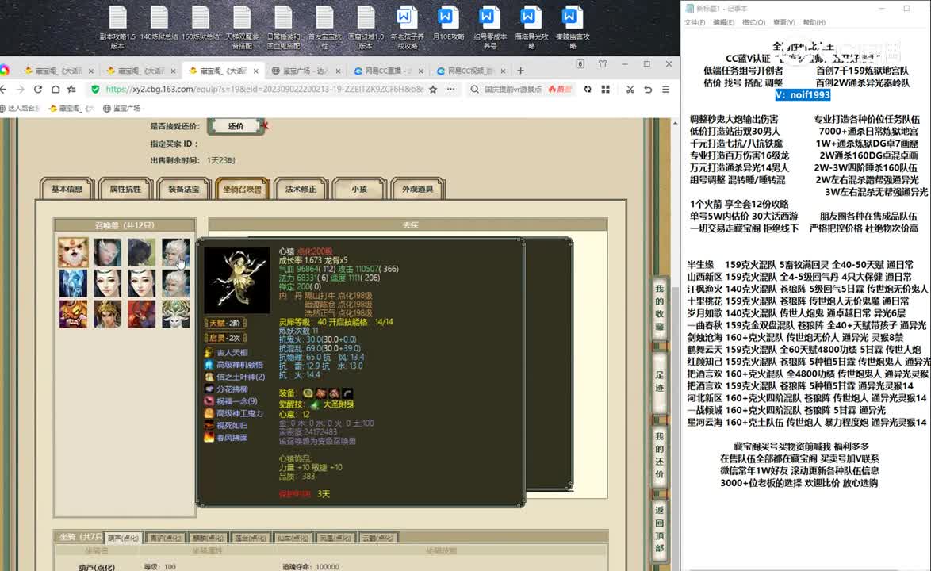Open the 外观道具 tab
The width and height of the screenshot is (931, 571).
pyautogui.click(x=417, y=189)
